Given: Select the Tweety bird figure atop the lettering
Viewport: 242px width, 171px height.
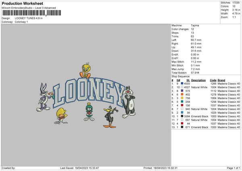Looking at the screenshot, I should click(x=85, y=70).
